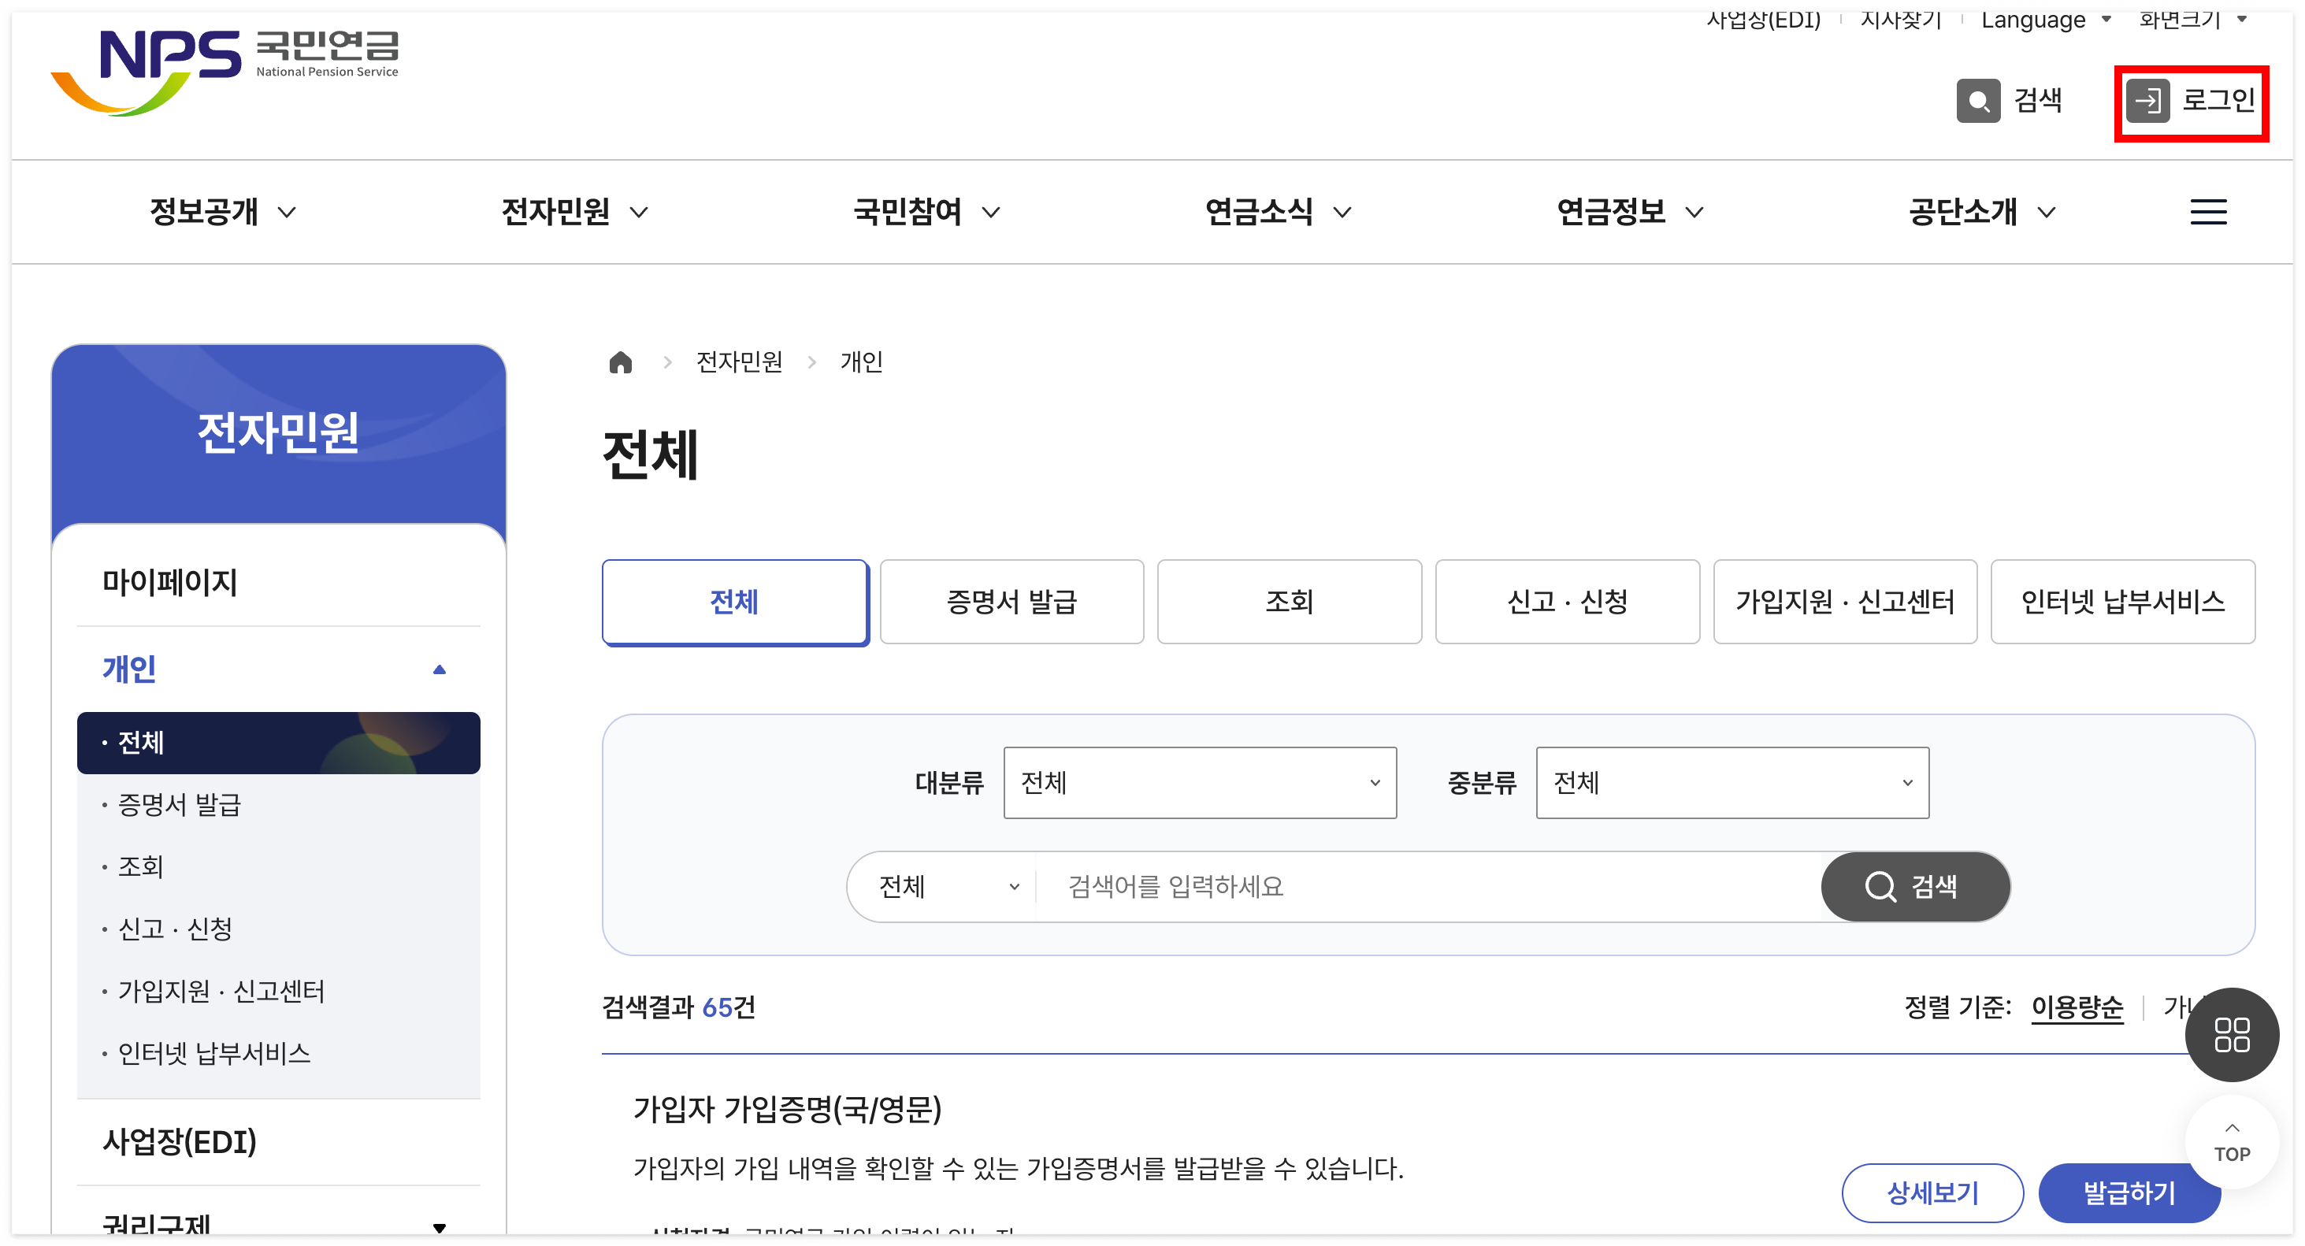Open 사업장(EDI) top link
The image size is (2305, 1246).
click(1763, 20)
